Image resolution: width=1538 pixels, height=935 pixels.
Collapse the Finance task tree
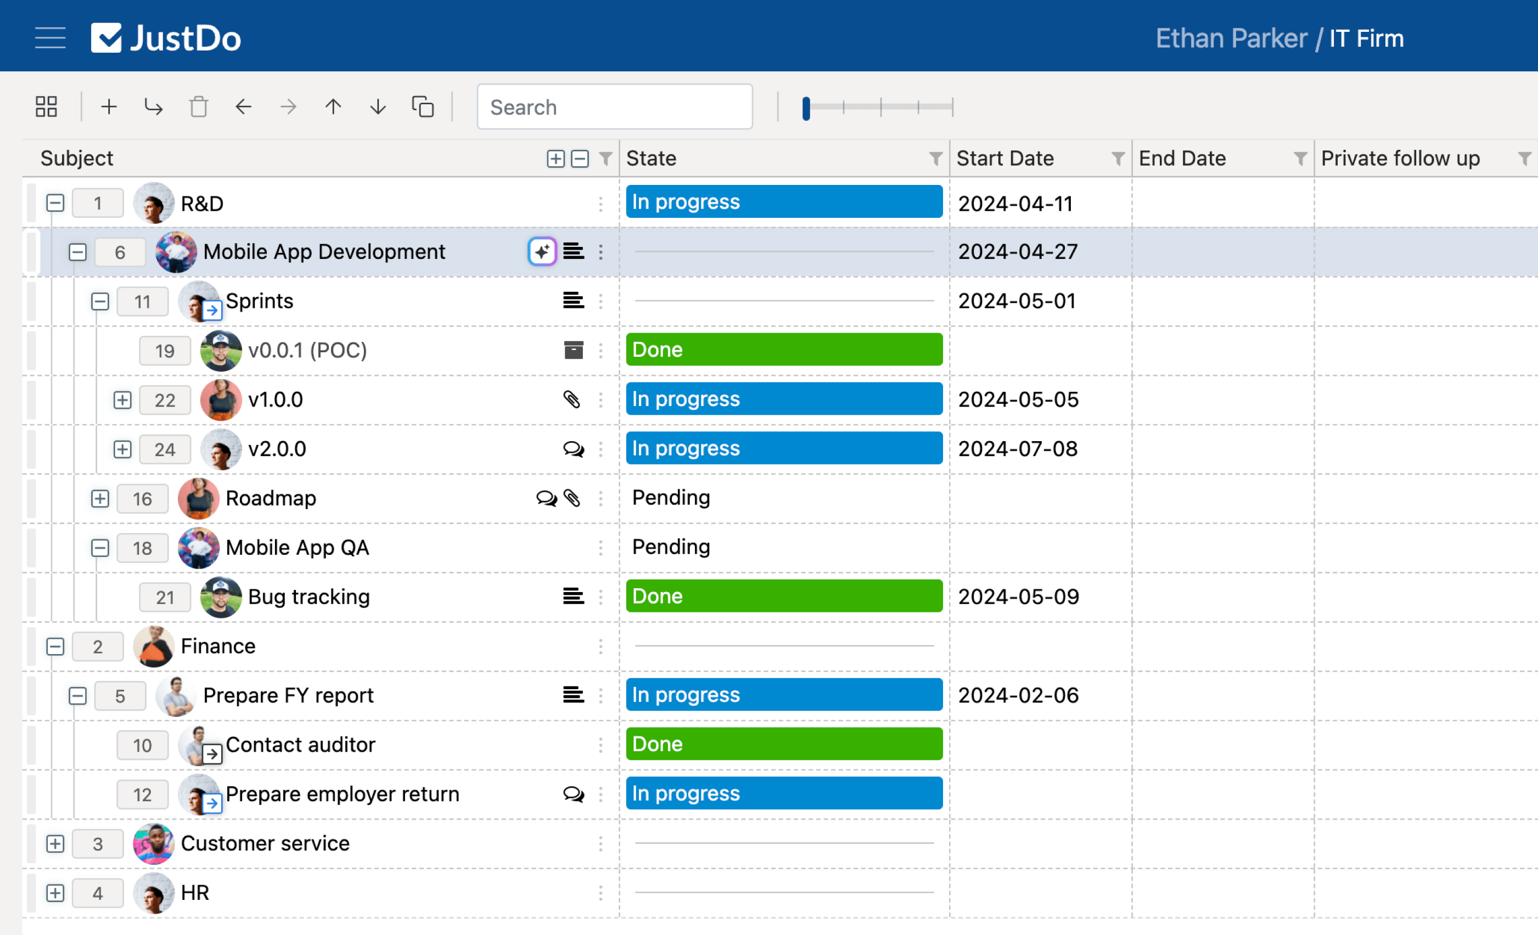coord(55,646)
